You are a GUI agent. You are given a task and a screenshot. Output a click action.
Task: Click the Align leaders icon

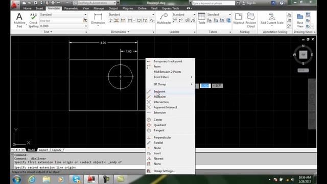(187, 20)
